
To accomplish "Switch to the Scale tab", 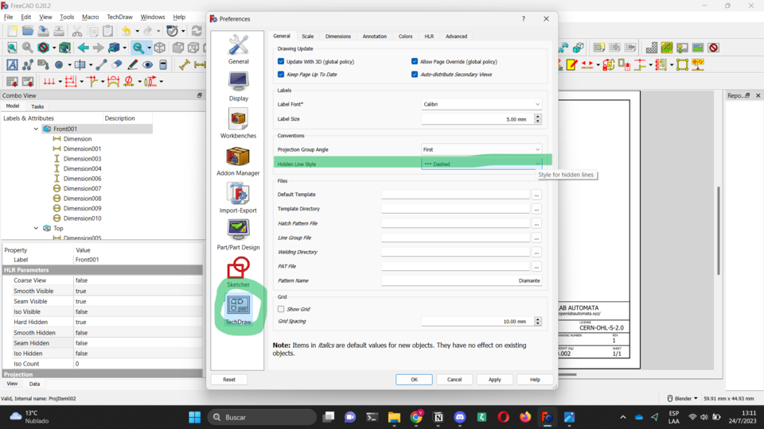I will [x=307, y=37].
